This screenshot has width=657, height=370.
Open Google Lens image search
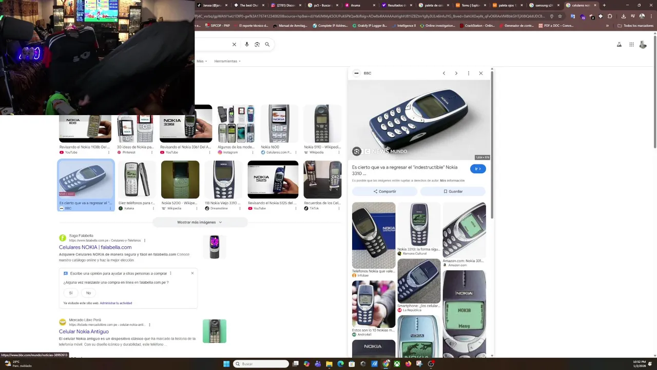[x=257, y=44]
